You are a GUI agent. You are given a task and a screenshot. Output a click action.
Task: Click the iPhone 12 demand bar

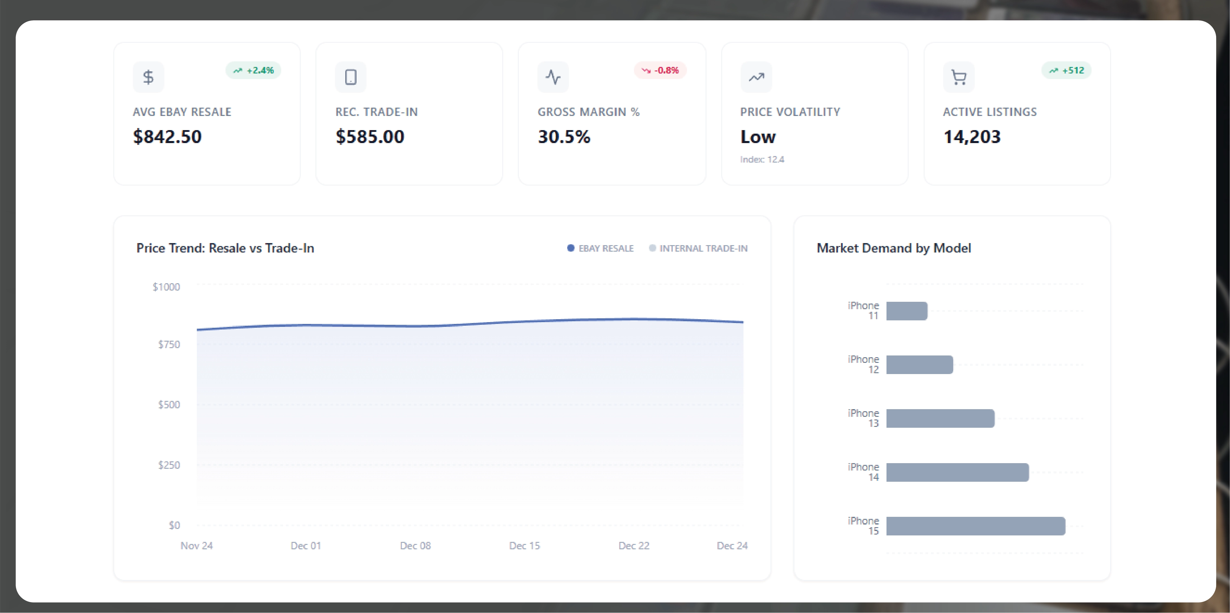(x=919, y=365)
